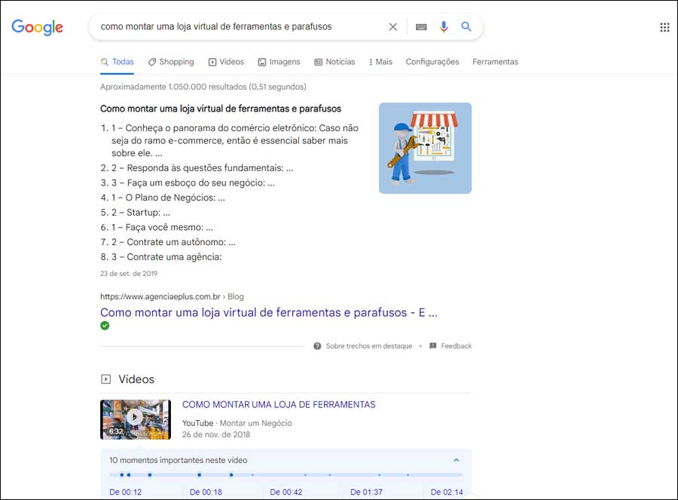Click video date '26 de nov. de 2018'
678x500 pixels.
[x=216, y=434]
